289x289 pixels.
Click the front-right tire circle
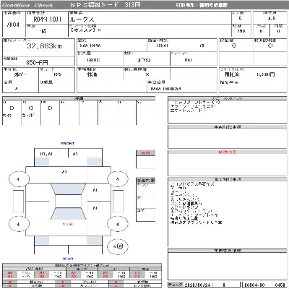point(117,179)
